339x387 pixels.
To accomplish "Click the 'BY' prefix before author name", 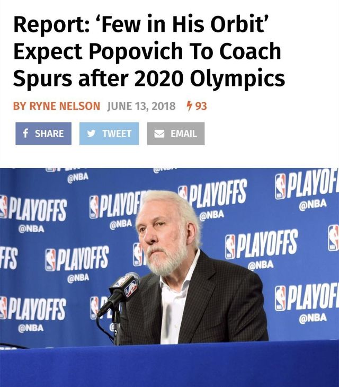I will (20, 106).
